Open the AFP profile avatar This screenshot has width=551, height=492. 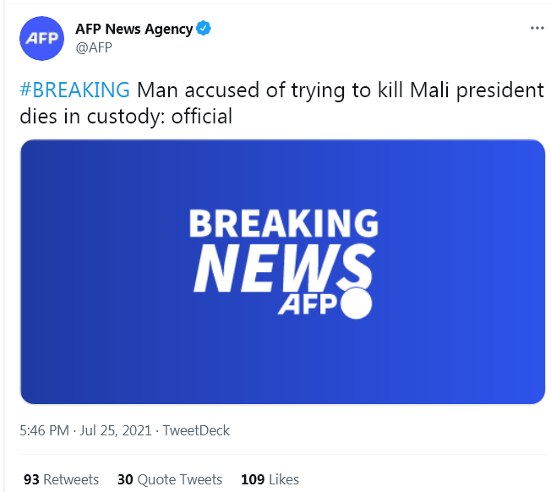tap(41, 38)
